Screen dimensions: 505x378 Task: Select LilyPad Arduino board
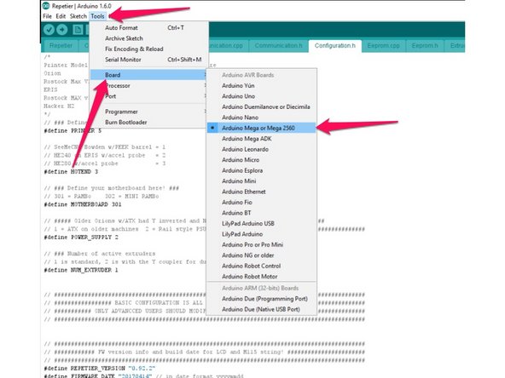coord(261,234)
